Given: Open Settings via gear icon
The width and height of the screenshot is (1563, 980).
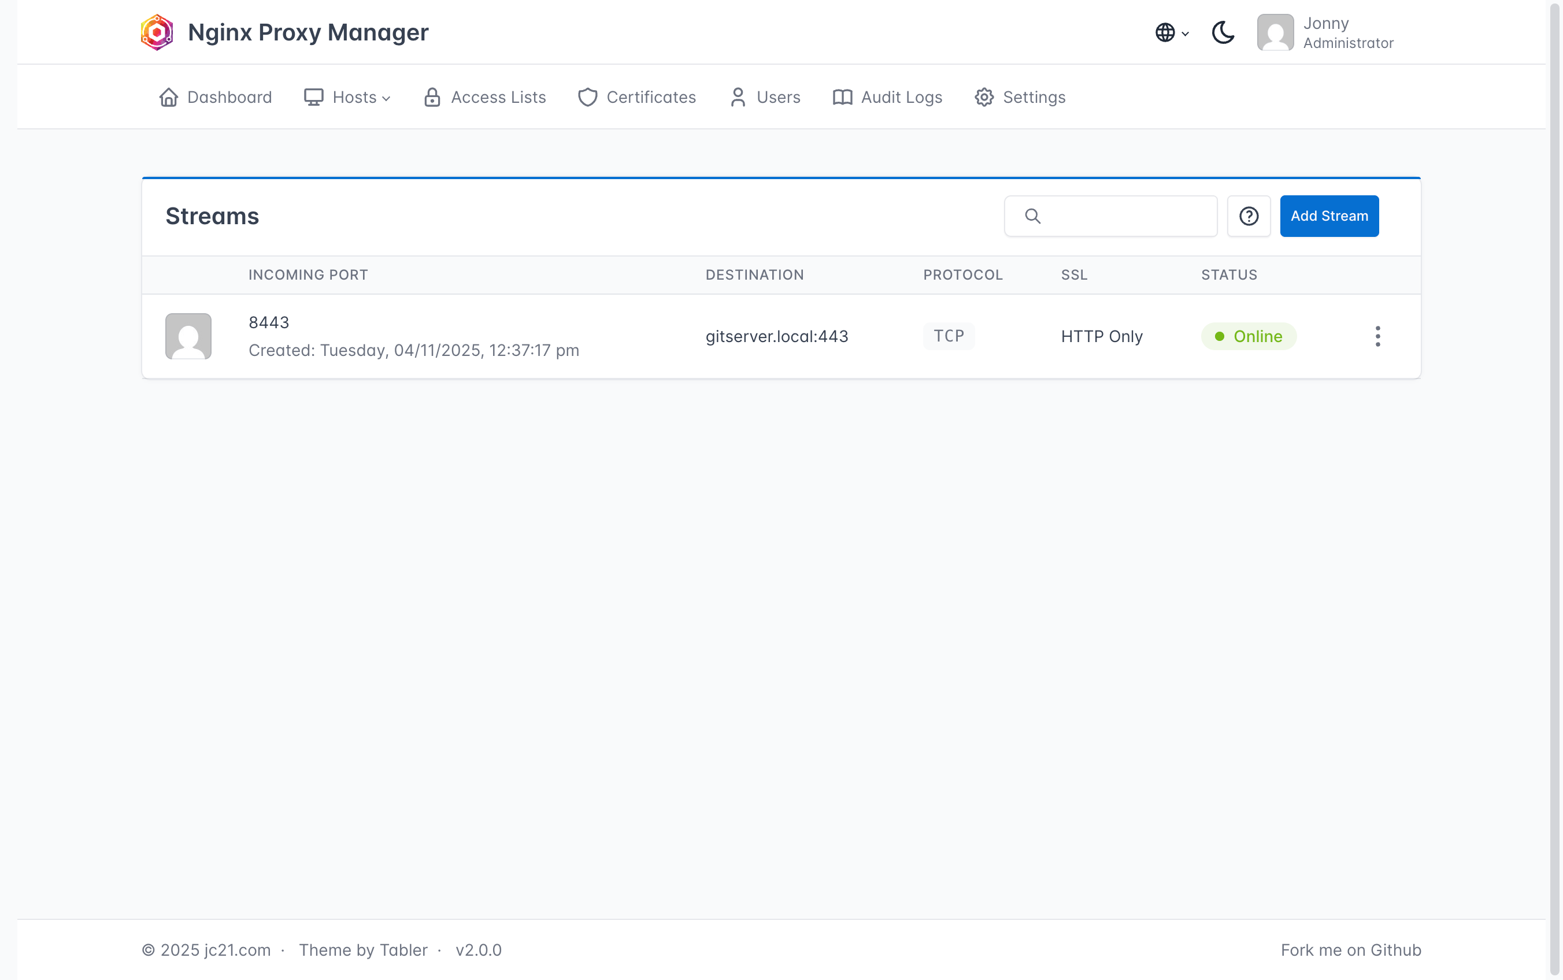Looking at the screenshot, I should click(x=983, y=97).
